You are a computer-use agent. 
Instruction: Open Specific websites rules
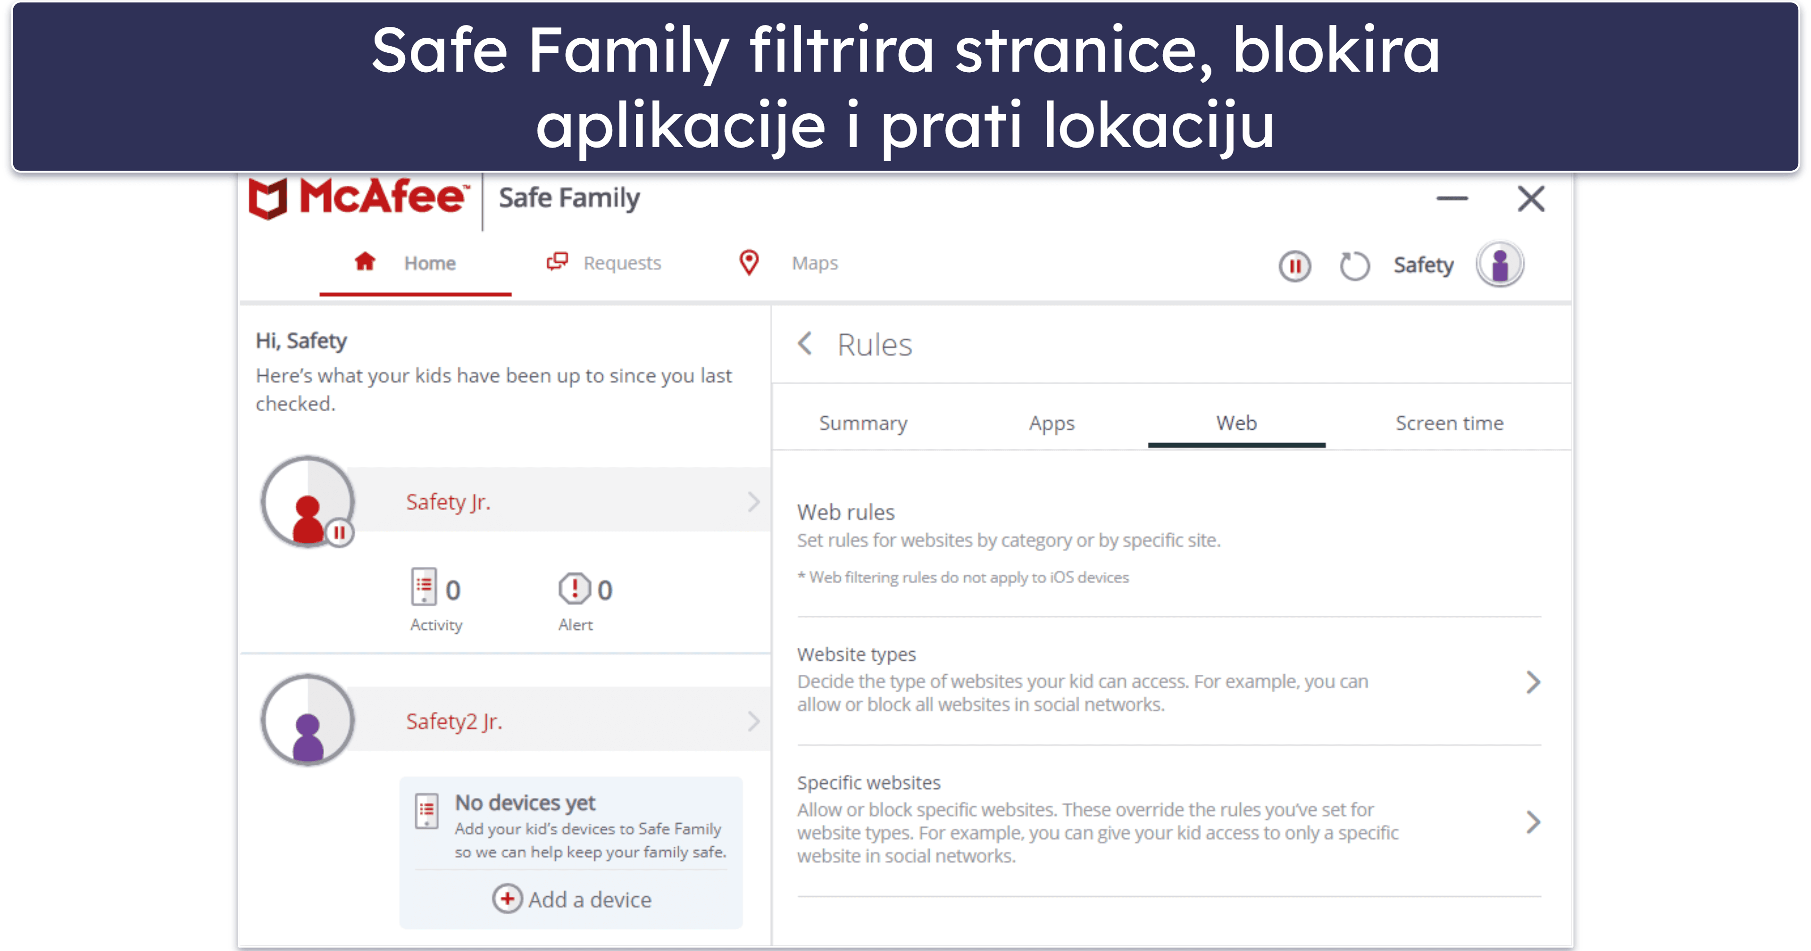(x=1168, y=820)
